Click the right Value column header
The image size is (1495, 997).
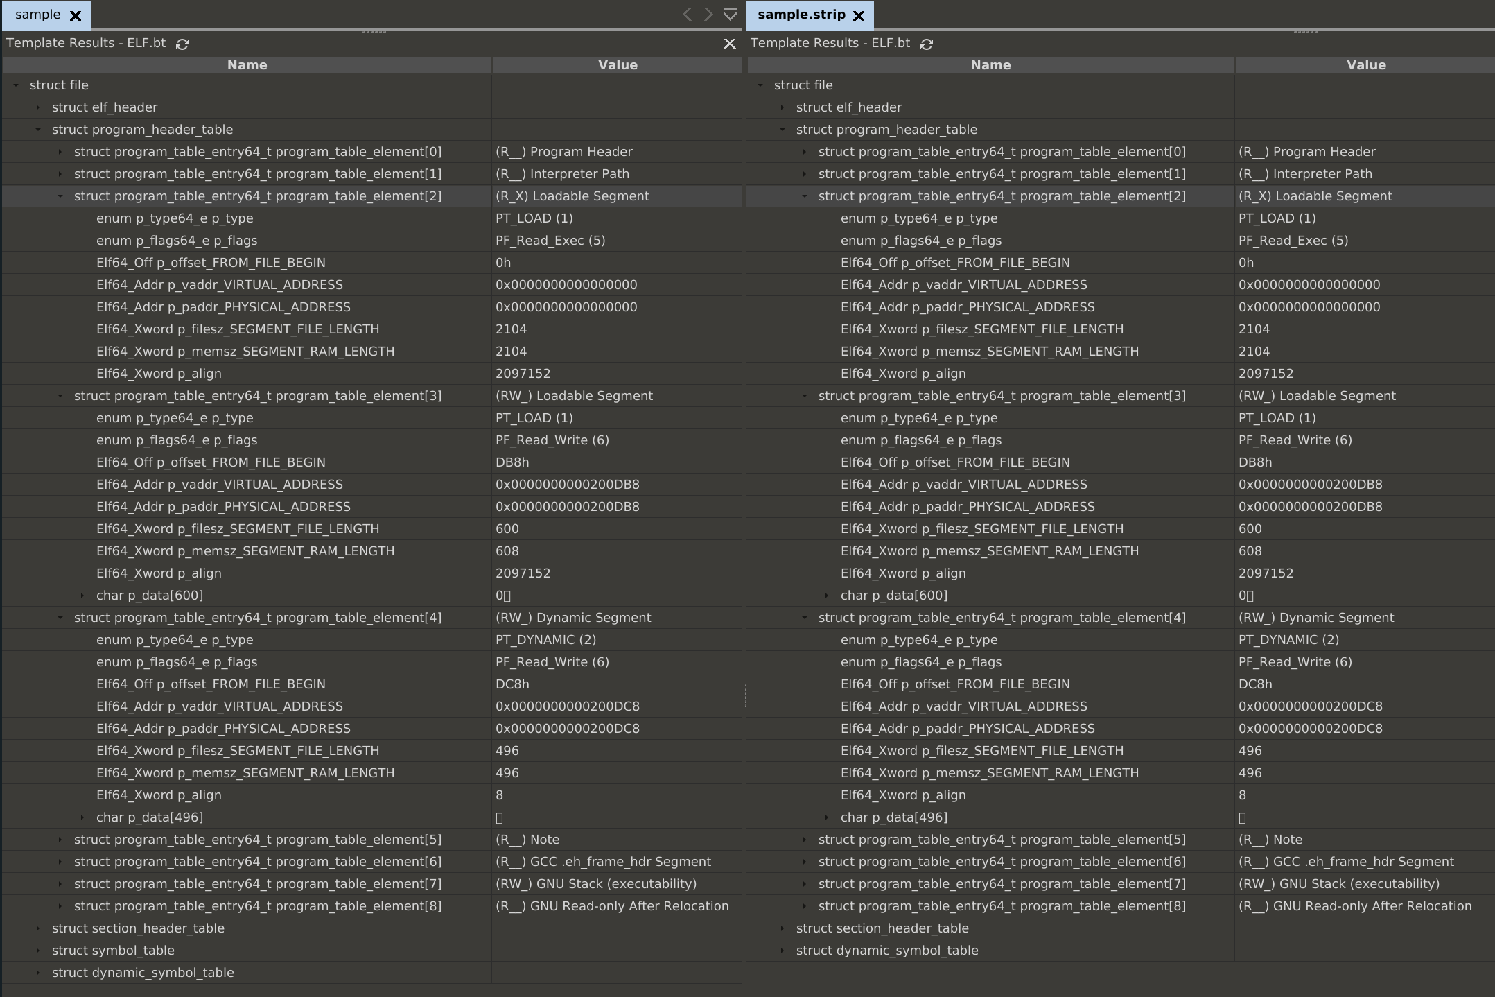[x=1365, y=65]
